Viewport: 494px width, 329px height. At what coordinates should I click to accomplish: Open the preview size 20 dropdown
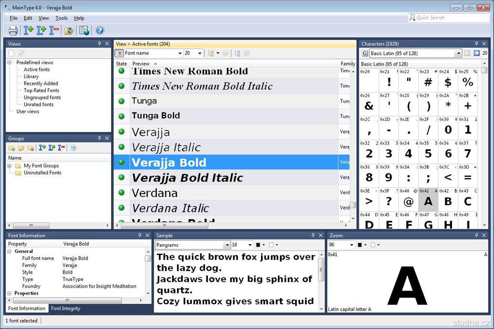coord(200,53)
